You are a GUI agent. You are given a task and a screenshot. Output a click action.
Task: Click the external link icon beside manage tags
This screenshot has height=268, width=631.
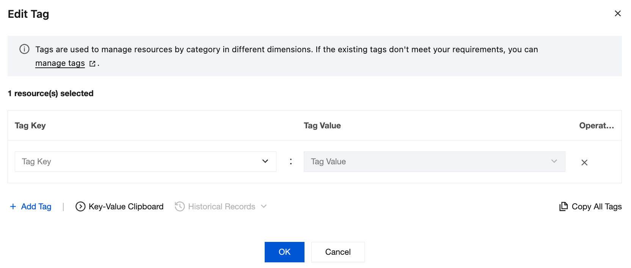click(92, 64)
